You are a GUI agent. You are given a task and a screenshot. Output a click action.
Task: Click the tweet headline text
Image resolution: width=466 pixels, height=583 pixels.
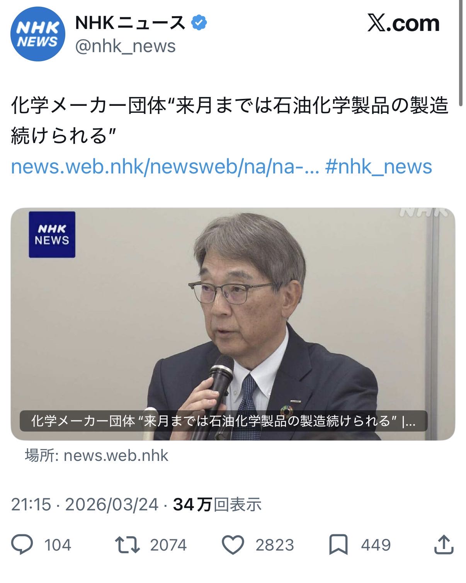[230, 120]
